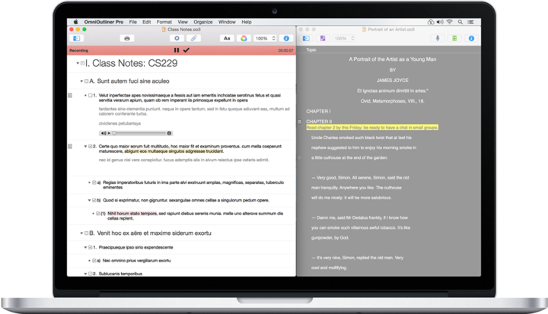This screenshot has height=314, width=548.
Task: Click the audio clip progress slider
Action: pyautogui.click(x=140, y=133)
